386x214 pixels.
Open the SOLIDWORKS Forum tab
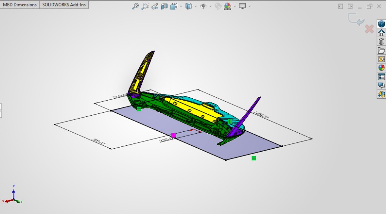click(381, 85)
